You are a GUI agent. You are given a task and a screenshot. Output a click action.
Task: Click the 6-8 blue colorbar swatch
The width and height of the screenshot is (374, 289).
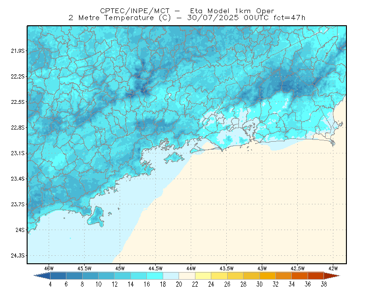(x=74, y=276)
